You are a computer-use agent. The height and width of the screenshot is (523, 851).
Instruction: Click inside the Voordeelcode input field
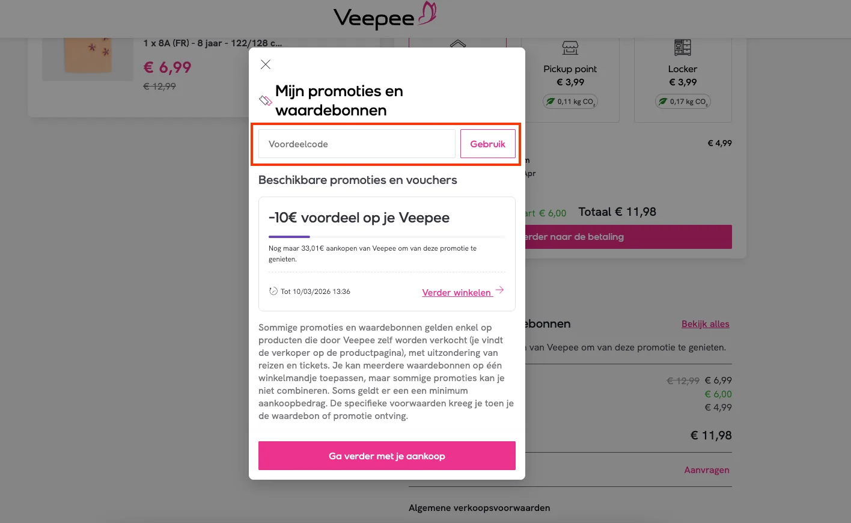[356, 144]
